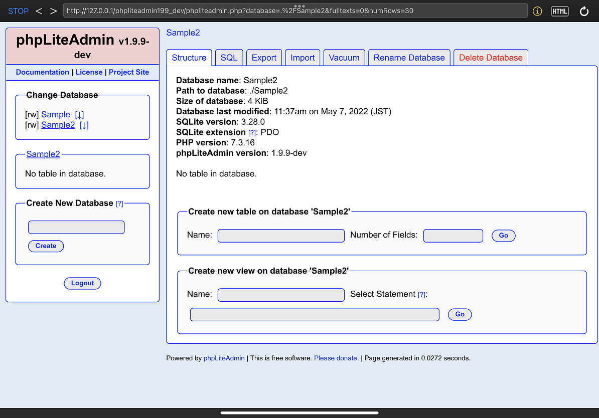Image resolution: width=599 pixels, height=418 pixels.
Task: Open the phpLiteAdmin footer link
Action: pos(224,358)
